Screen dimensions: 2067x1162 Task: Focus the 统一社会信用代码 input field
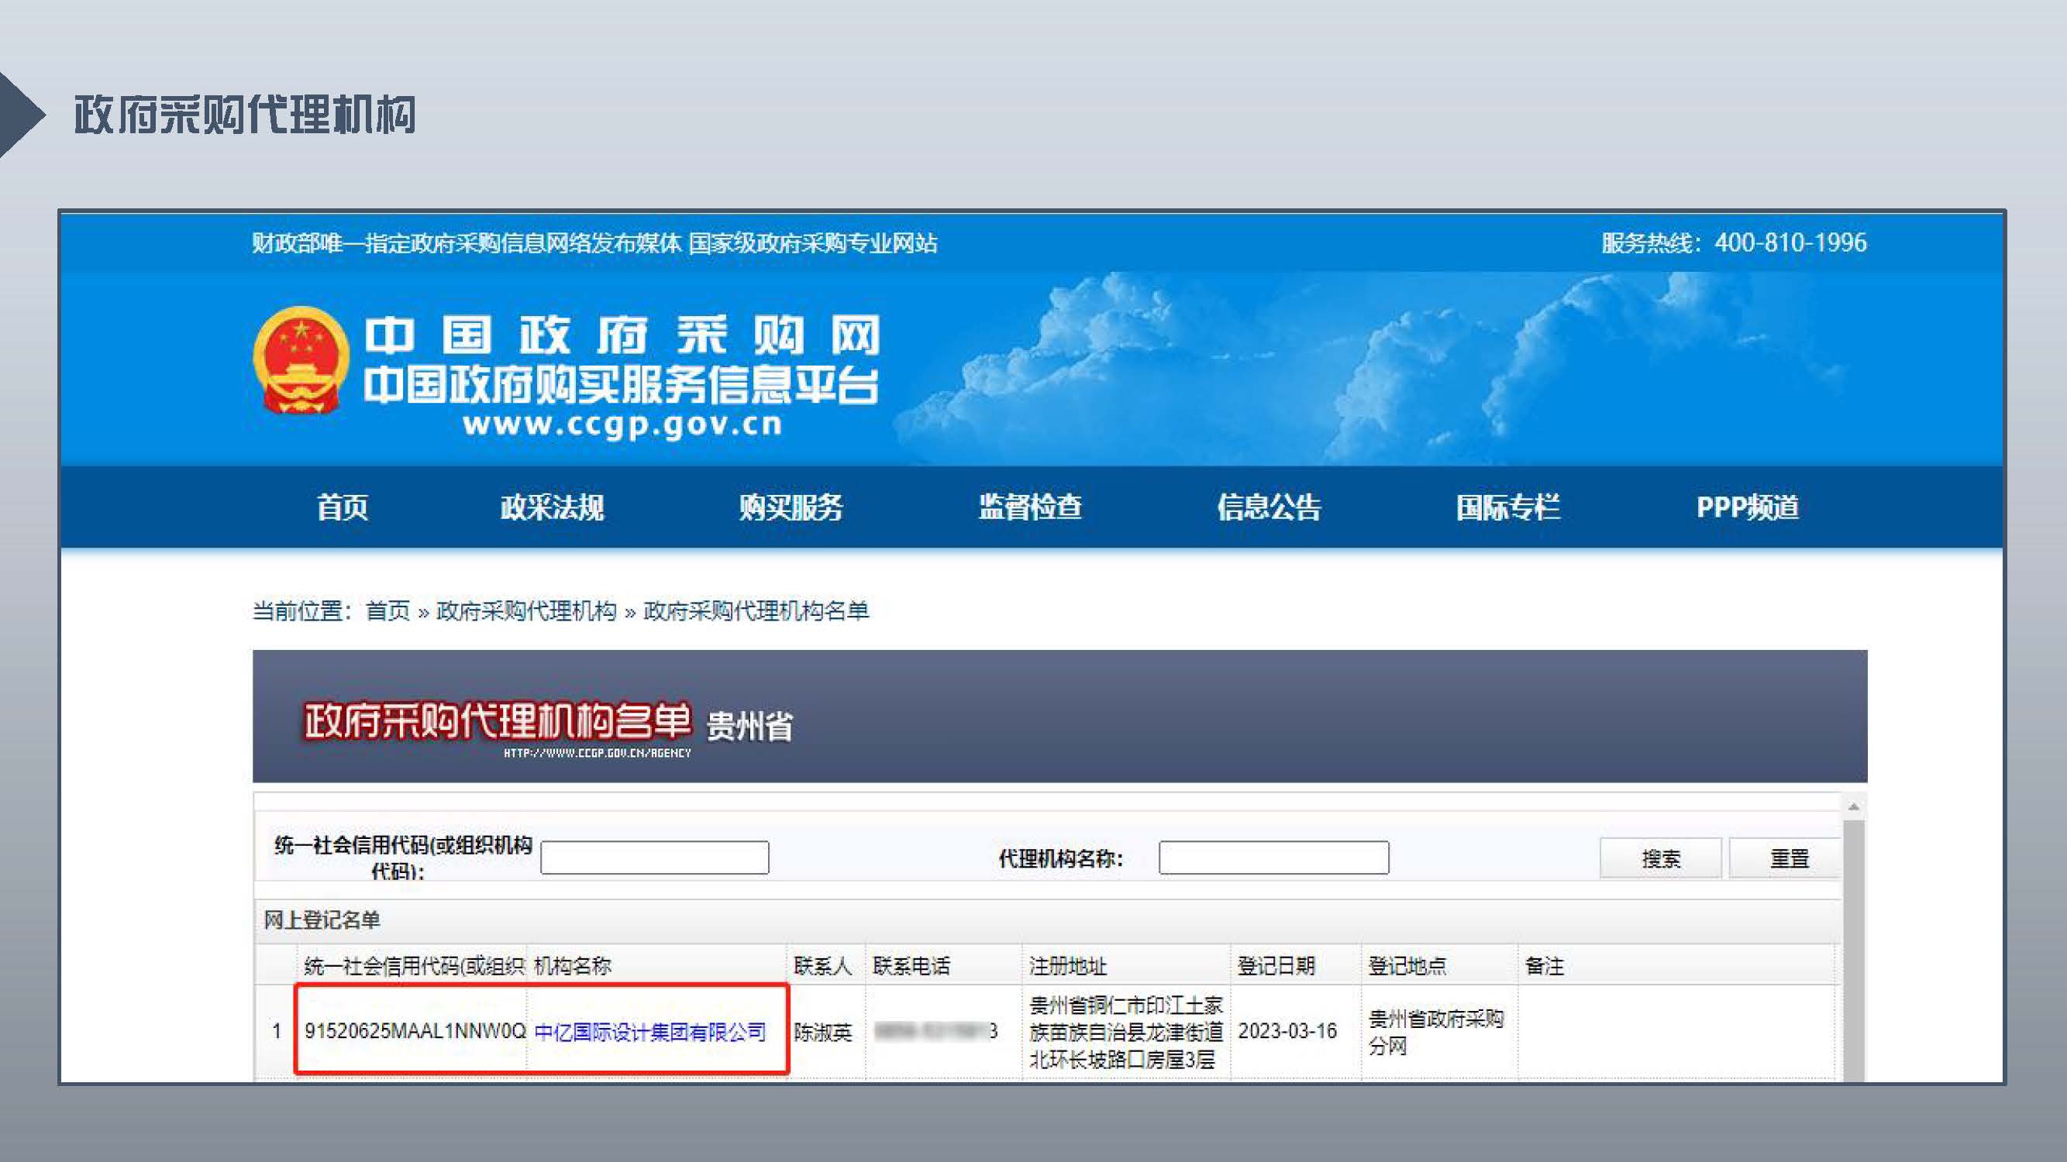tap(655, 858)
